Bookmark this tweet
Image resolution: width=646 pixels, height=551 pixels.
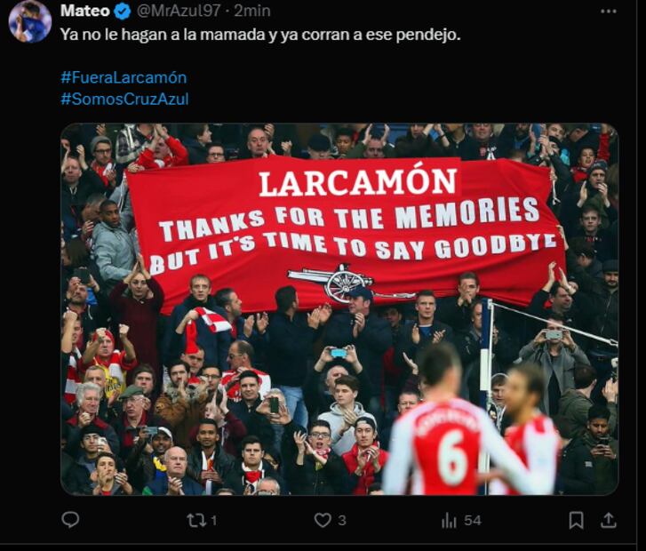(576, 520)
